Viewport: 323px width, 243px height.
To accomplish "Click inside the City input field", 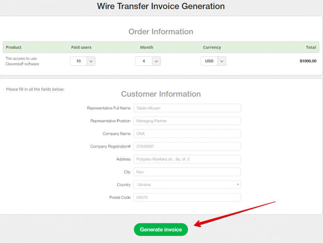I will click(187, 172).
